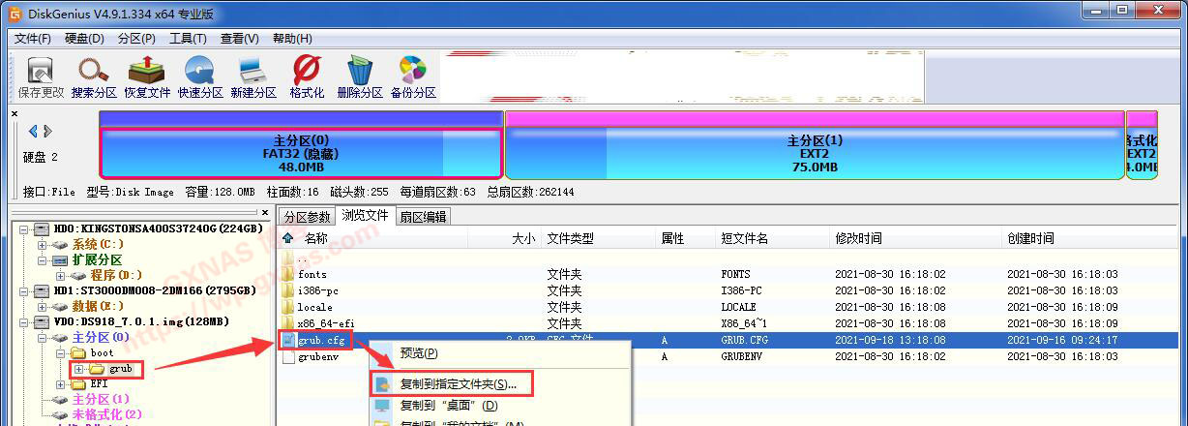1188x426 pixels.
Task: Select the 预览(P) context menu entry
Action: (419, 353)
